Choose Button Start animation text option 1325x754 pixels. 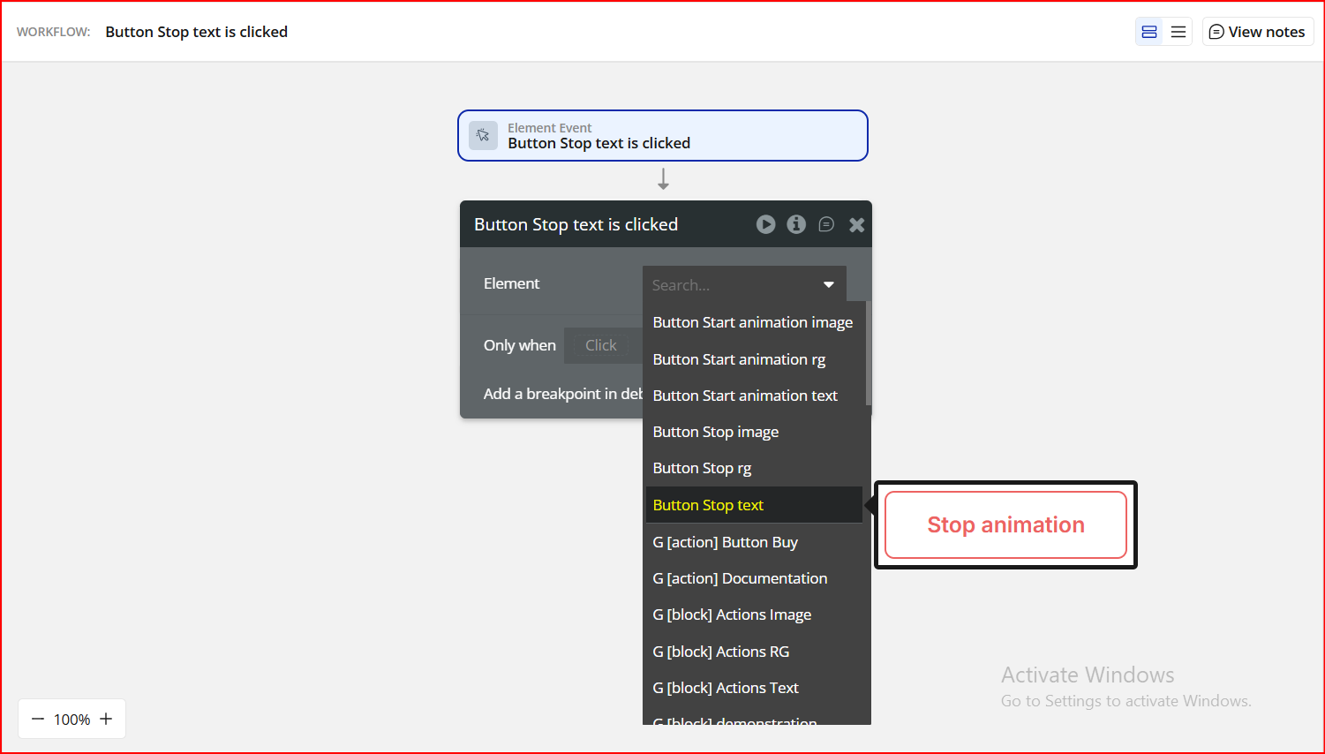point(755,396)
